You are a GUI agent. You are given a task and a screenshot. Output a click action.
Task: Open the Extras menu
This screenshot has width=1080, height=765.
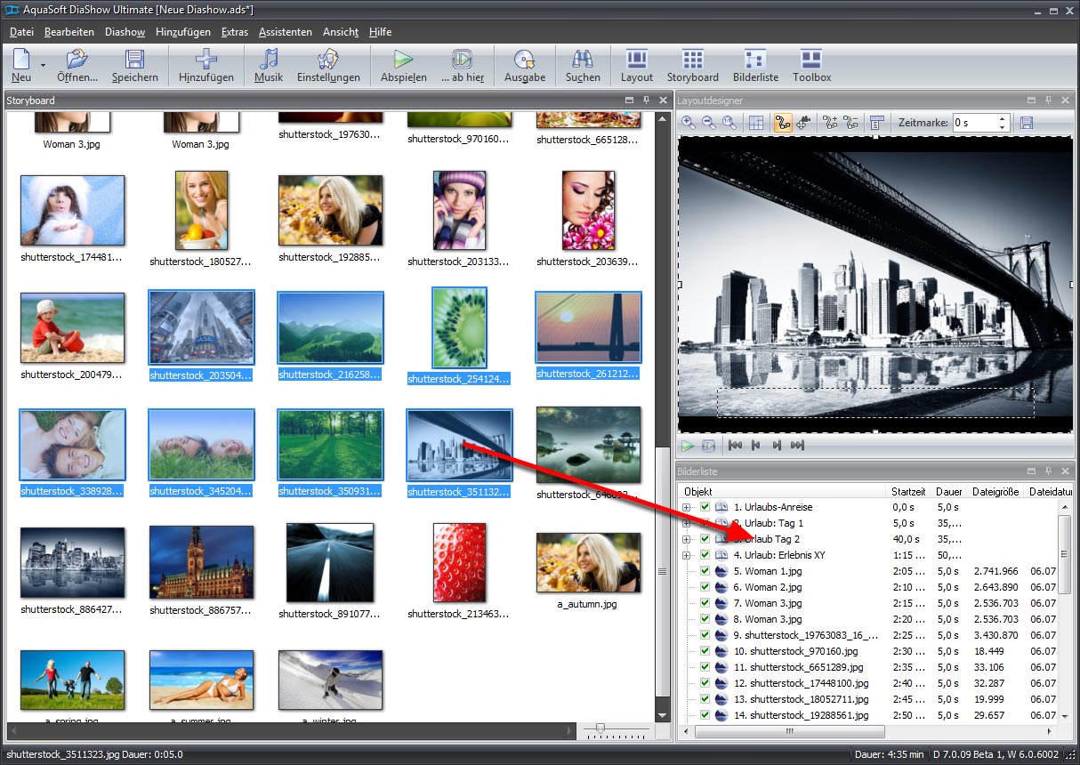coord(235,32)
